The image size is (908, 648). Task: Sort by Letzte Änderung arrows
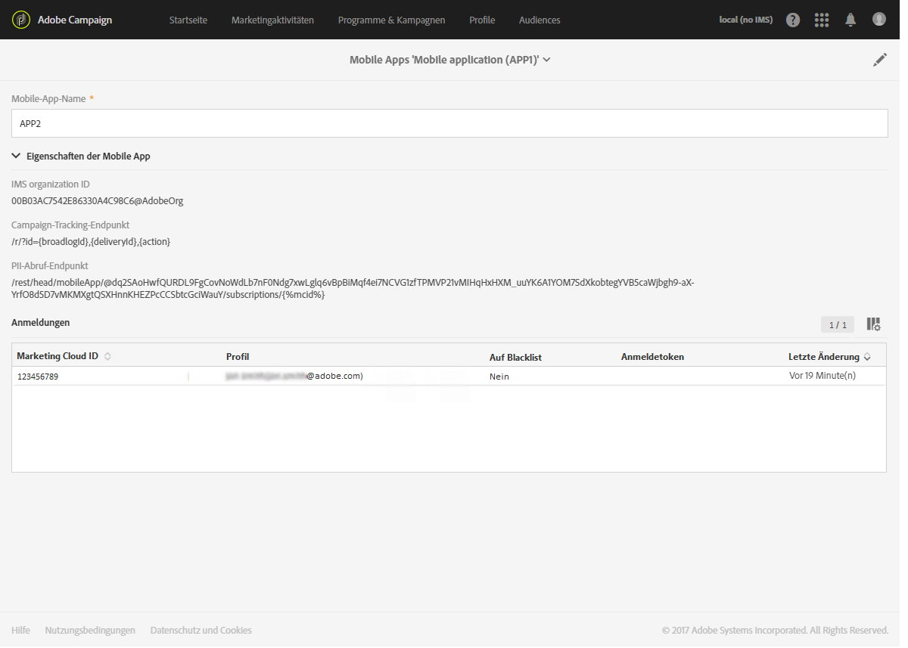pyautogui.click(x=867, y=357)
